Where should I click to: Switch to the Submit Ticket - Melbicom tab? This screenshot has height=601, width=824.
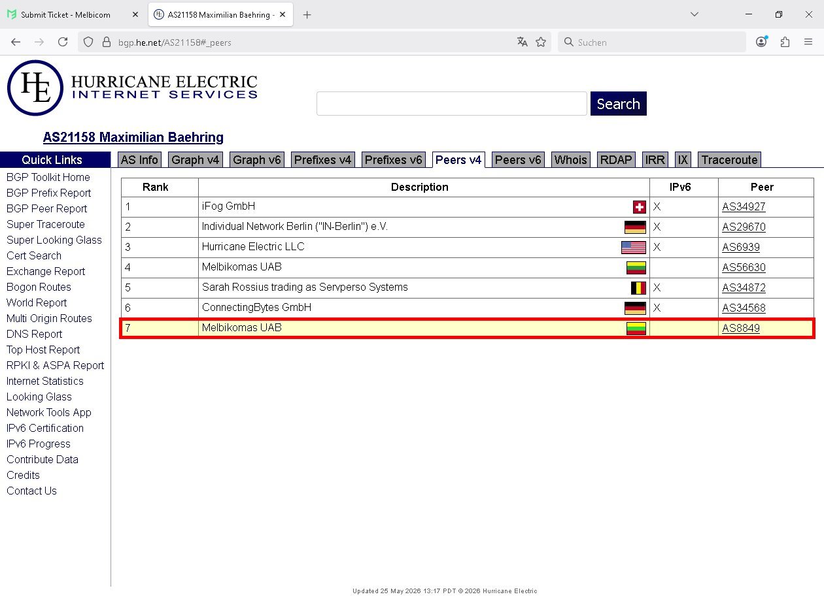[x=73, y=14]
